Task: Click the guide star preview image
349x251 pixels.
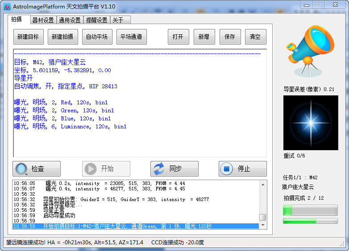Action: pyautogui.click(x=311, y=123)
